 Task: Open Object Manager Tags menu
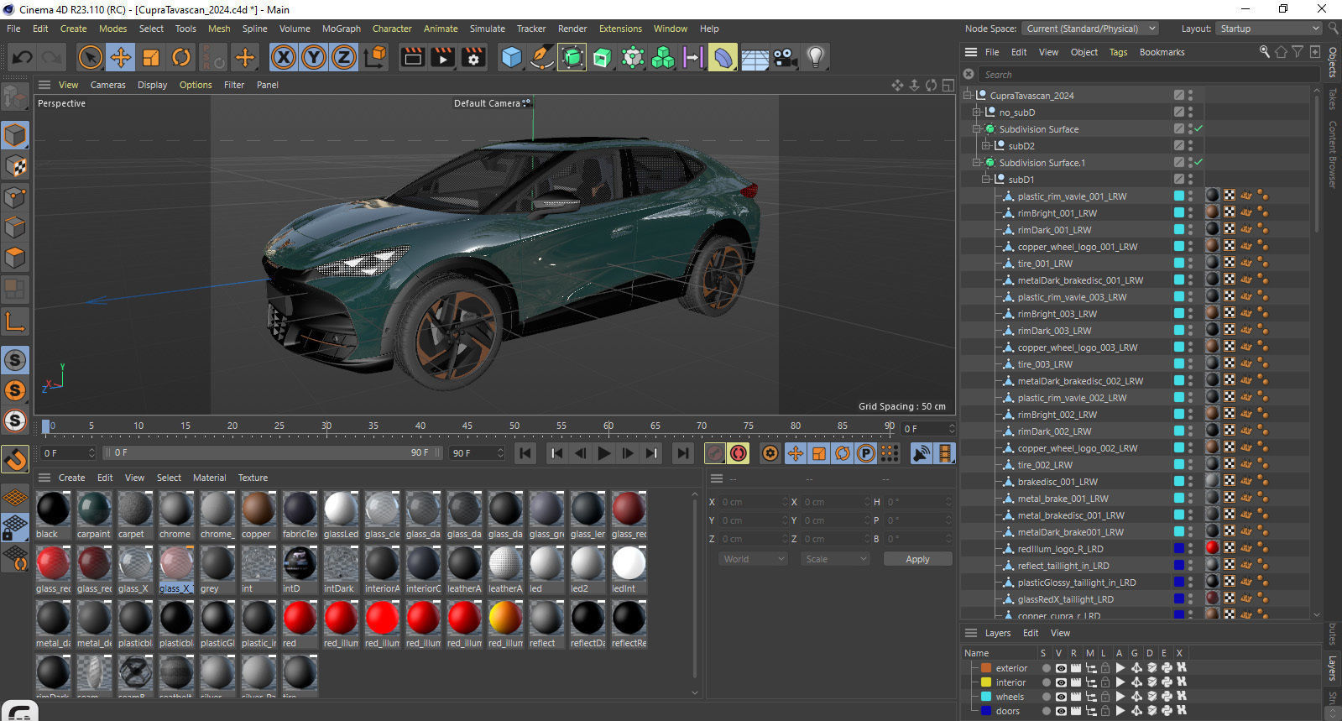click(x=1118, y=52)
